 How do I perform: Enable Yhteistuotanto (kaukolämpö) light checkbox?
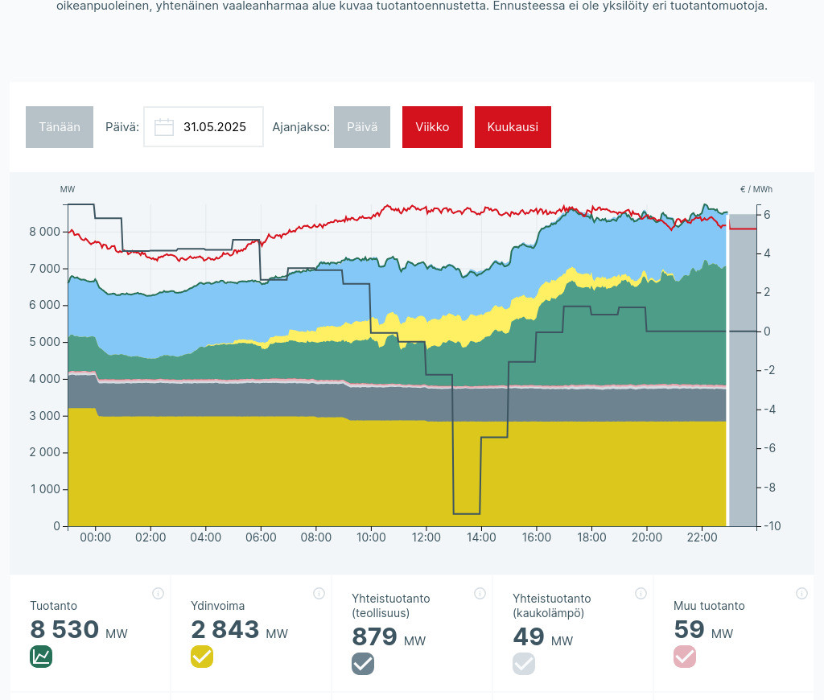tap(524, 664)
